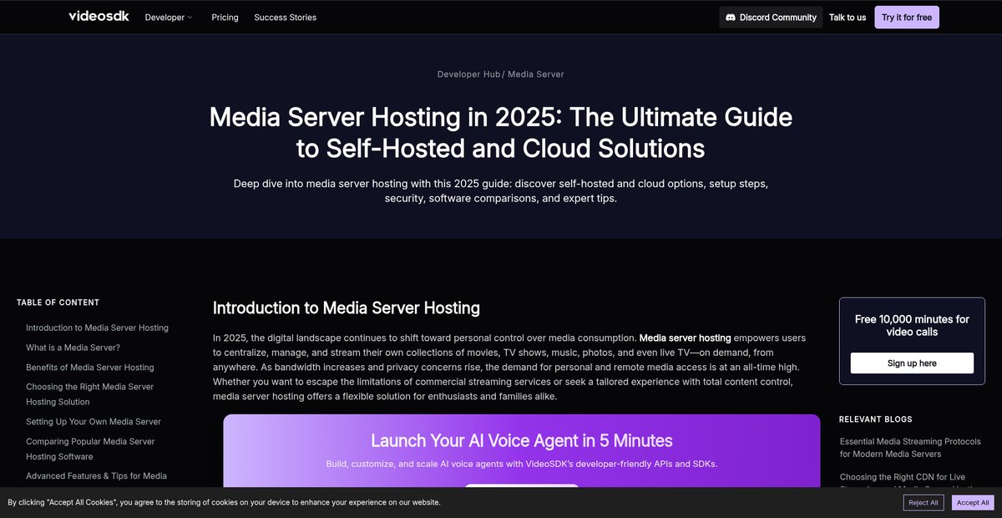Image resolution: width=1002 pixels, height=518 pixels.
Task: Jump to Comparing Popular Media Server Hosting Software
Action: pyautogui.click(x=90, y=449)
